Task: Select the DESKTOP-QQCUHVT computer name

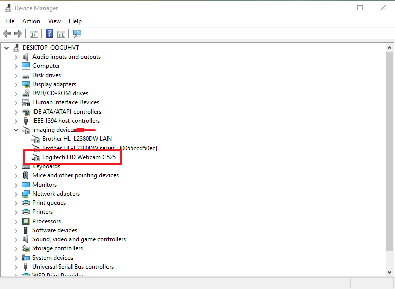Action: (x=51, y=48)
